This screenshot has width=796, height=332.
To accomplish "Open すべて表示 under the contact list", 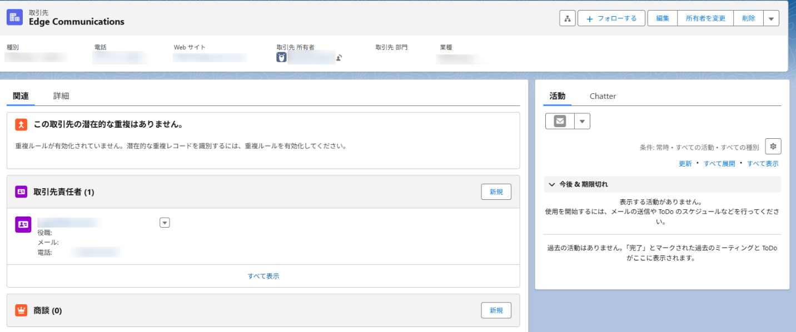I will tap(263, 275).
